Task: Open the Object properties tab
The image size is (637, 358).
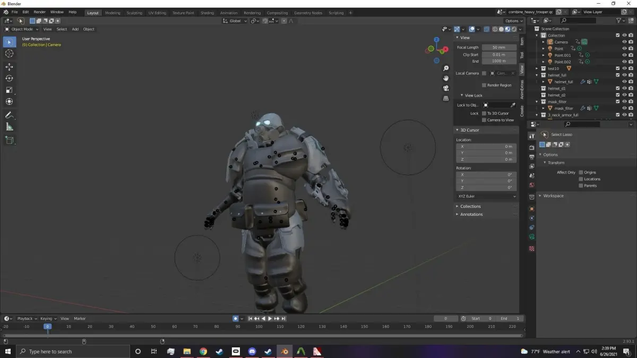Action: click(x=531, y=208)
